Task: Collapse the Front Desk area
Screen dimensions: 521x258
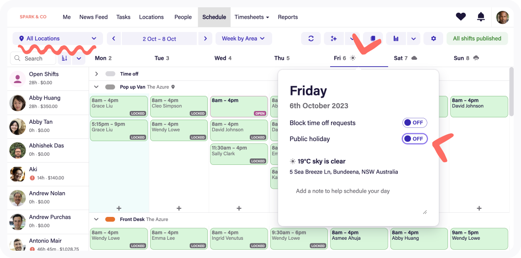Action: coord(96,219)
